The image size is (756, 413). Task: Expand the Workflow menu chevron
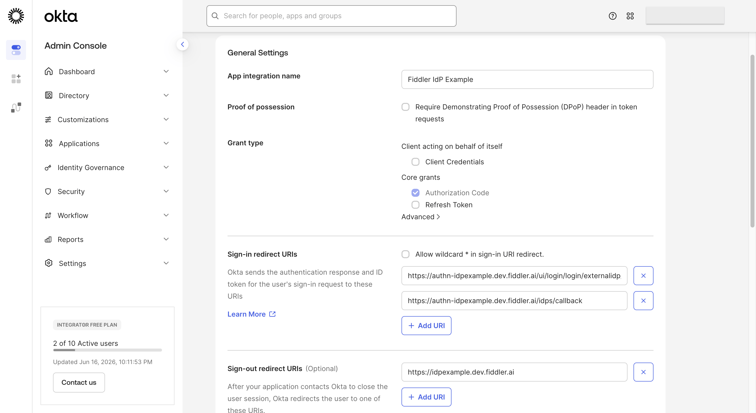point(166,215)
